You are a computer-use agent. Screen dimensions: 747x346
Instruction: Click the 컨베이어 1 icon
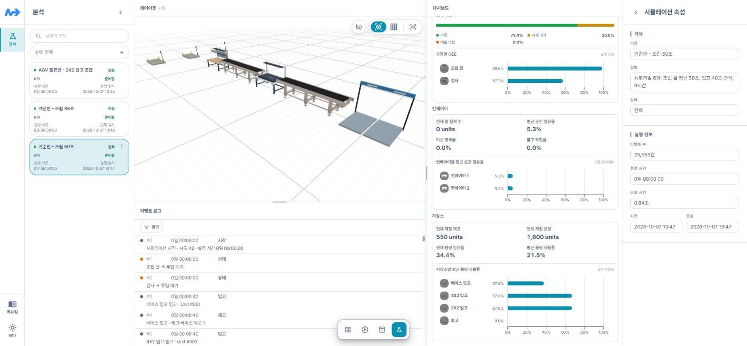[444, 176]
